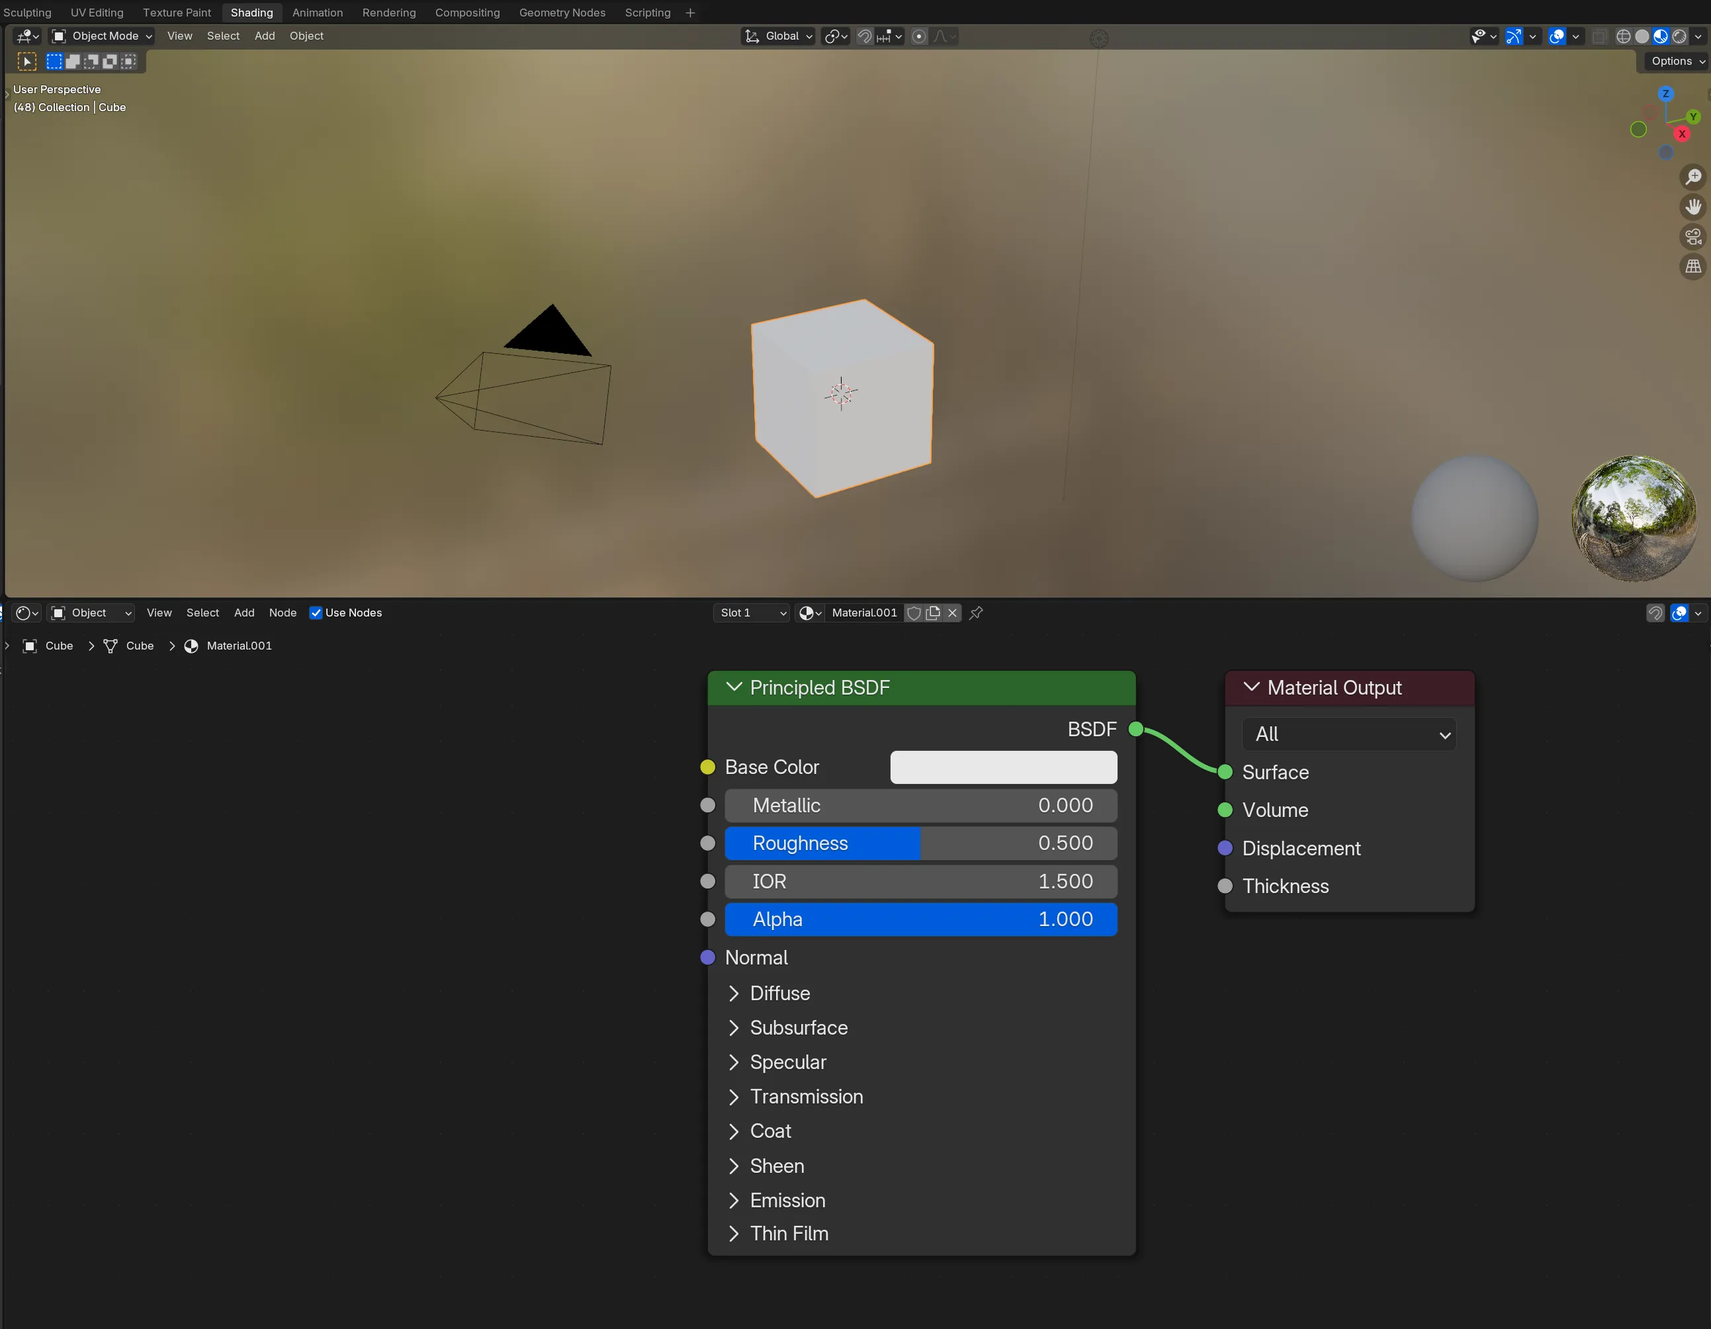
Task: Unlink Material.001 with the X button
Action: (x=952, y=613)
